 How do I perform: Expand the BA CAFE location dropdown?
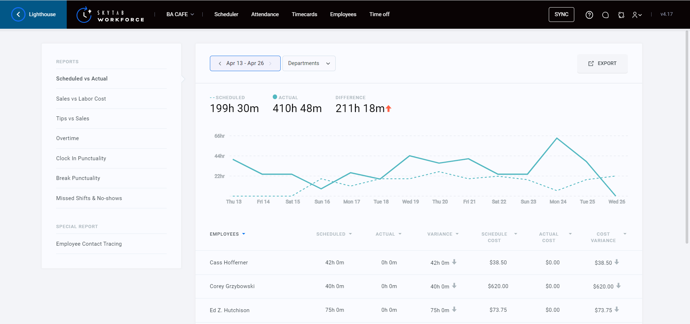coord(180,14)
